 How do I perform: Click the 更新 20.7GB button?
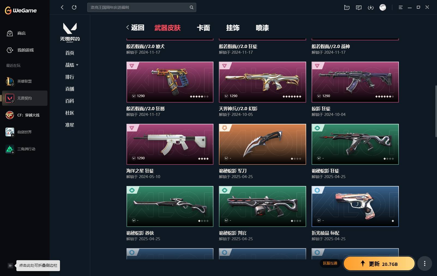coord(379,263)
